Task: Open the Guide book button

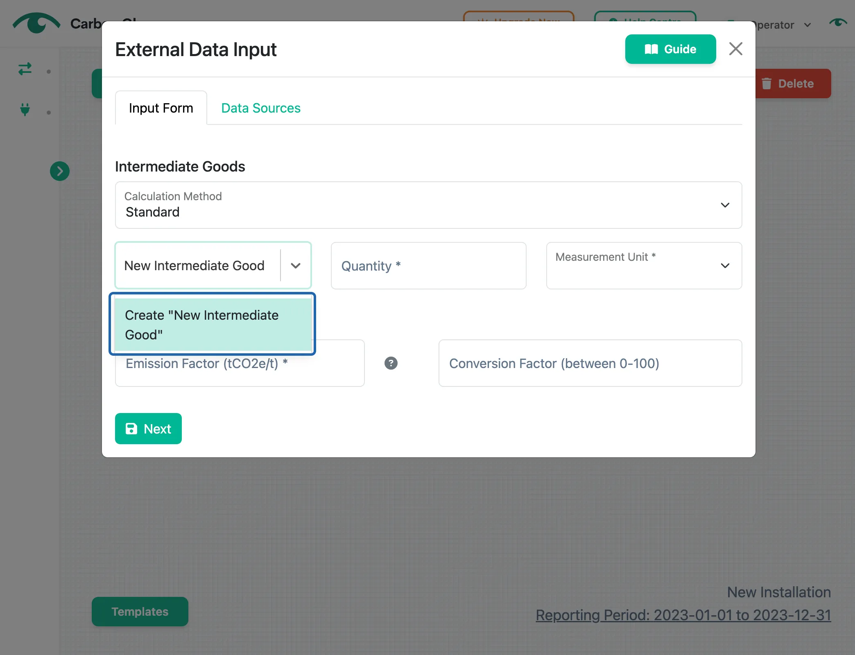Action: coord(670,49)
